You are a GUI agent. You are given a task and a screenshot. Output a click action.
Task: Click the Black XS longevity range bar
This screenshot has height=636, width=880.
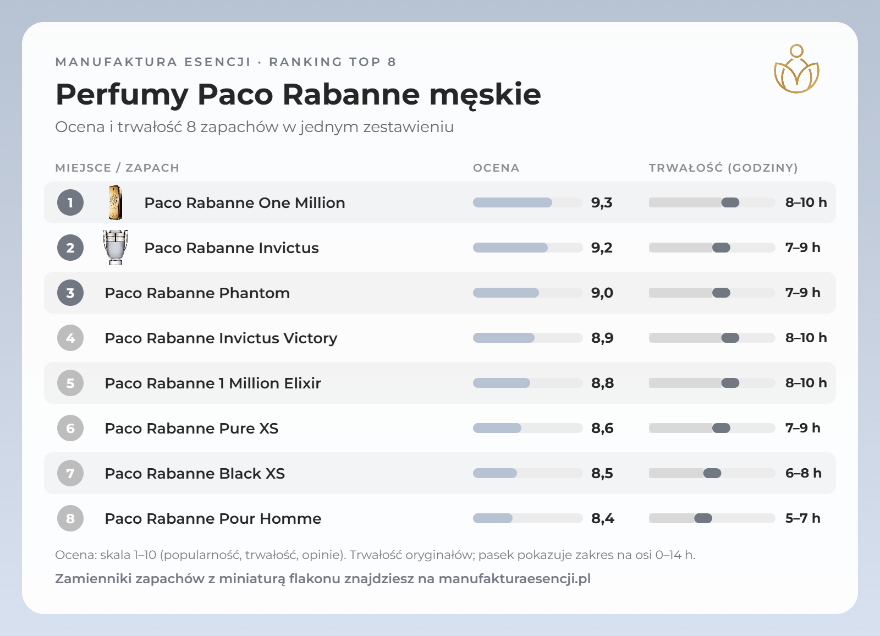(x=712, y=473)
